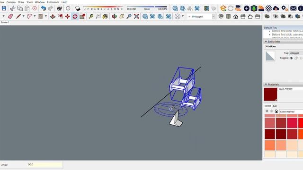Open the Window menu
This screenshot has height=170, width=303.
coord(40,2)
